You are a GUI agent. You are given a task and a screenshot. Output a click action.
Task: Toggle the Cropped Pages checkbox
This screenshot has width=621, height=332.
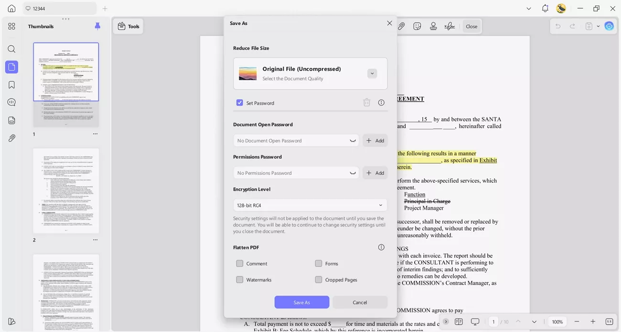point(319,279)
